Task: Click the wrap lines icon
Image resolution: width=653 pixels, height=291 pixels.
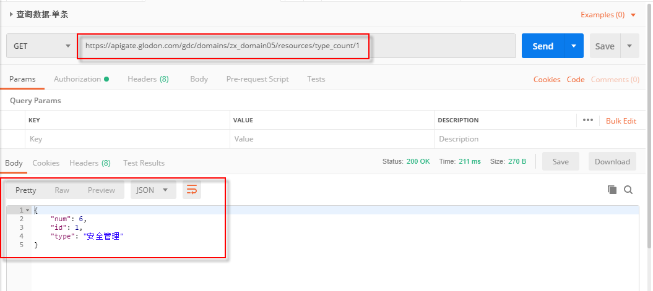Action: [192, 190]
